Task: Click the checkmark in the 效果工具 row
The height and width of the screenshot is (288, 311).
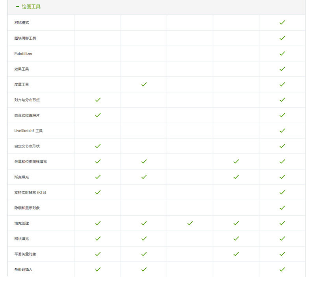Action: click(x=282, y=69)
